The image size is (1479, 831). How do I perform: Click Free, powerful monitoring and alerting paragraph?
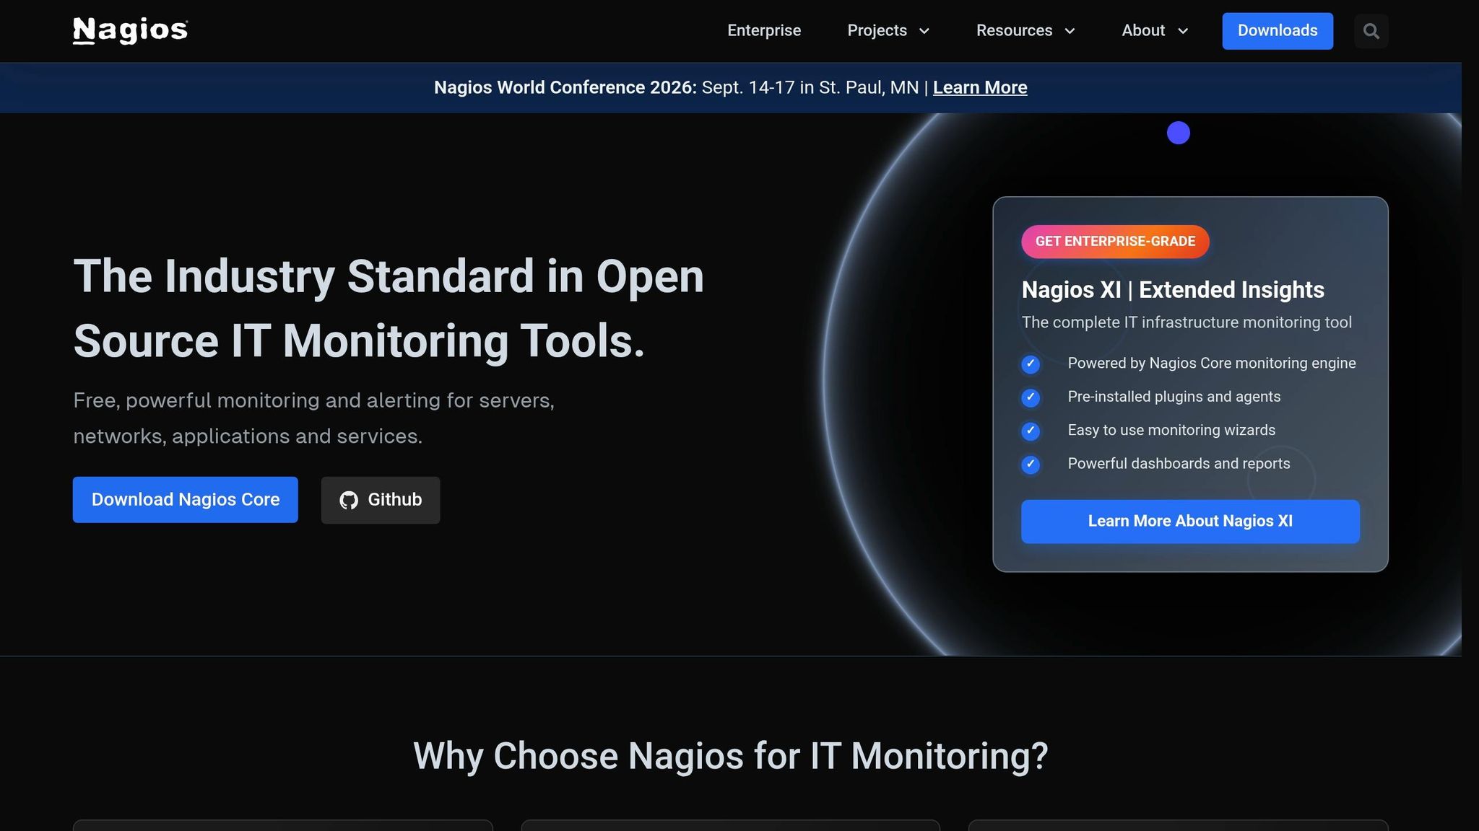pyautogui.click(x=314, y=418)
